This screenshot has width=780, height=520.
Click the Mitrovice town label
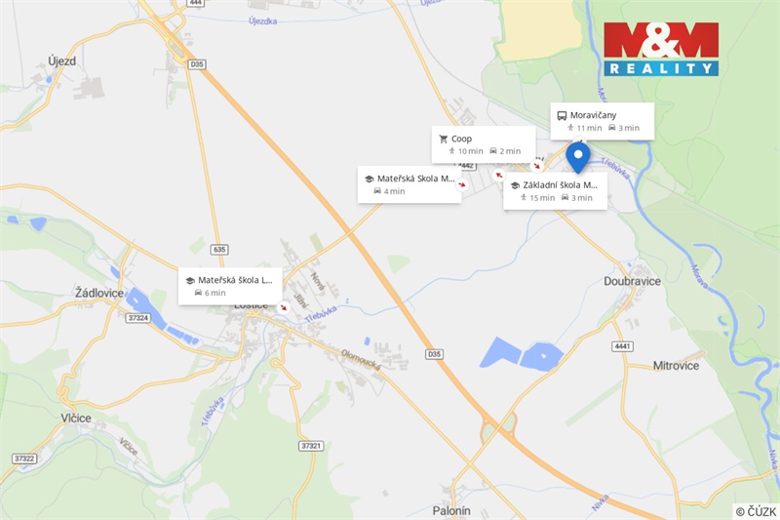tap(676, 366)
